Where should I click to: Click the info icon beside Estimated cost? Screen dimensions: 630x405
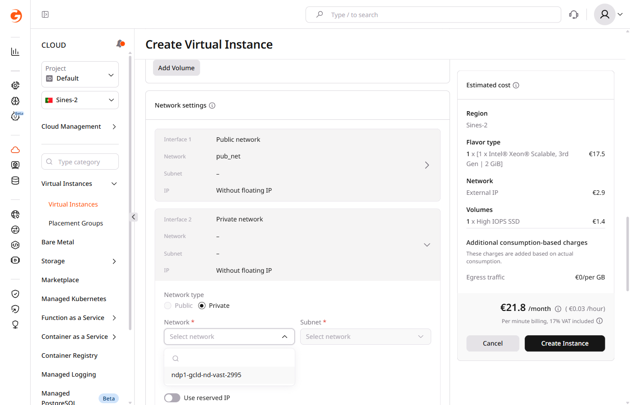(x=516, y=85)
